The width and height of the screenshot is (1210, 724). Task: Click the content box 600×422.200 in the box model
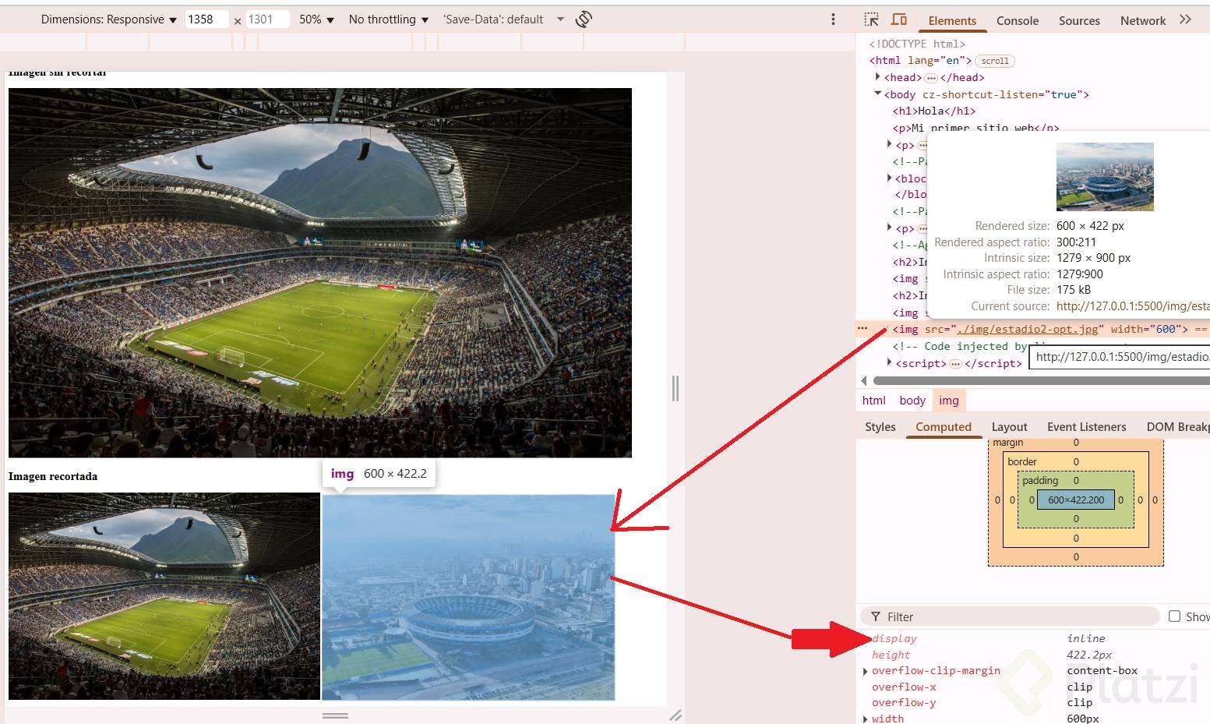[x=1076, y=500]
